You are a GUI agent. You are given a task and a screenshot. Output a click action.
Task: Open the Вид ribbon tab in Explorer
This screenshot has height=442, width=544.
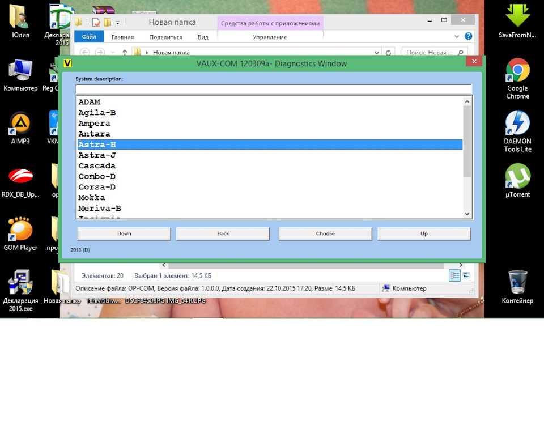click(x=203, y=37)
